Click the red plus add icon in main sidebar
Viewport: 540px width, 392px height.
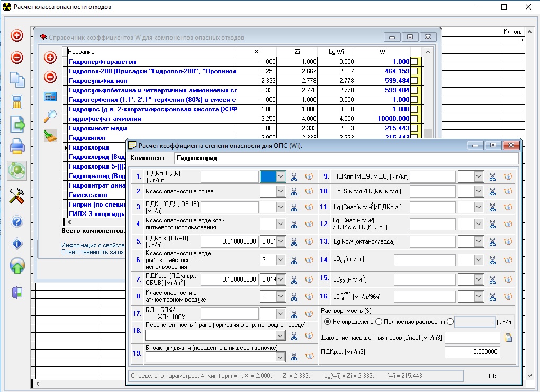tap(17, 36)
